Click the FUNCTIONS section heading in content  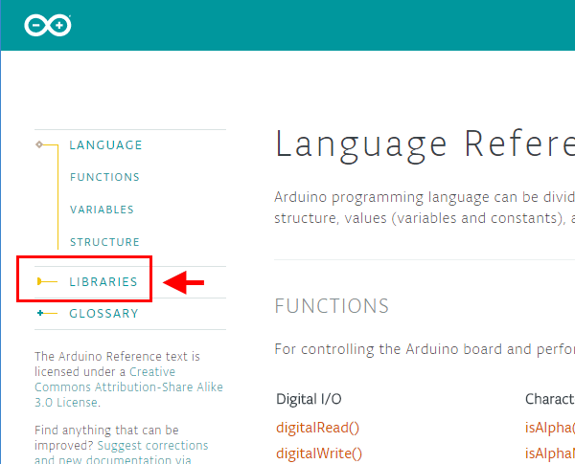[332, 306]
